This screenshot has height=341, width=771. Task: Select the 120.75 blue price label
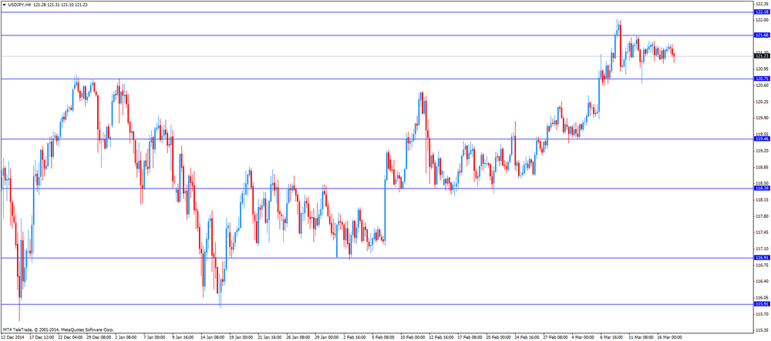coord(762,79)
